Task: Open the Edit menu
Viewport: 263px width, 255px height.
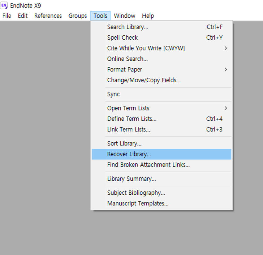Action: tap(23, 16)
